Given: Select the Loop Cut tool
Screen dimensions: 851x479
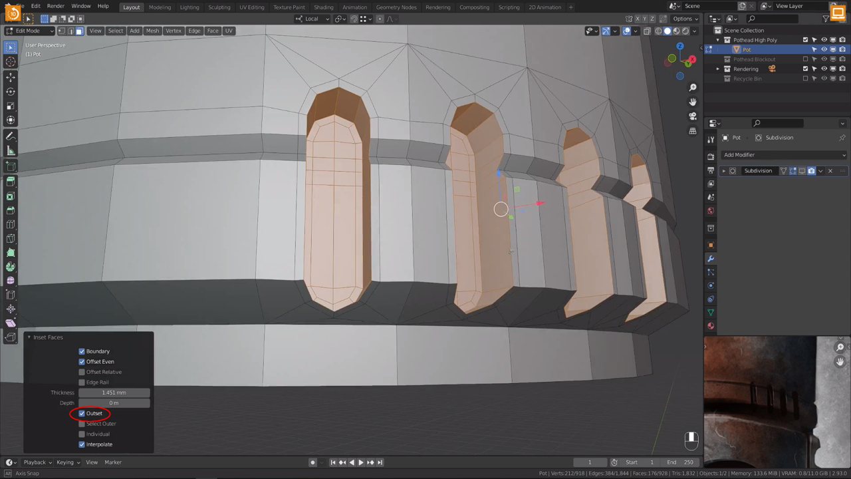Looking at the screenshot, I should [x=11, y=225].
